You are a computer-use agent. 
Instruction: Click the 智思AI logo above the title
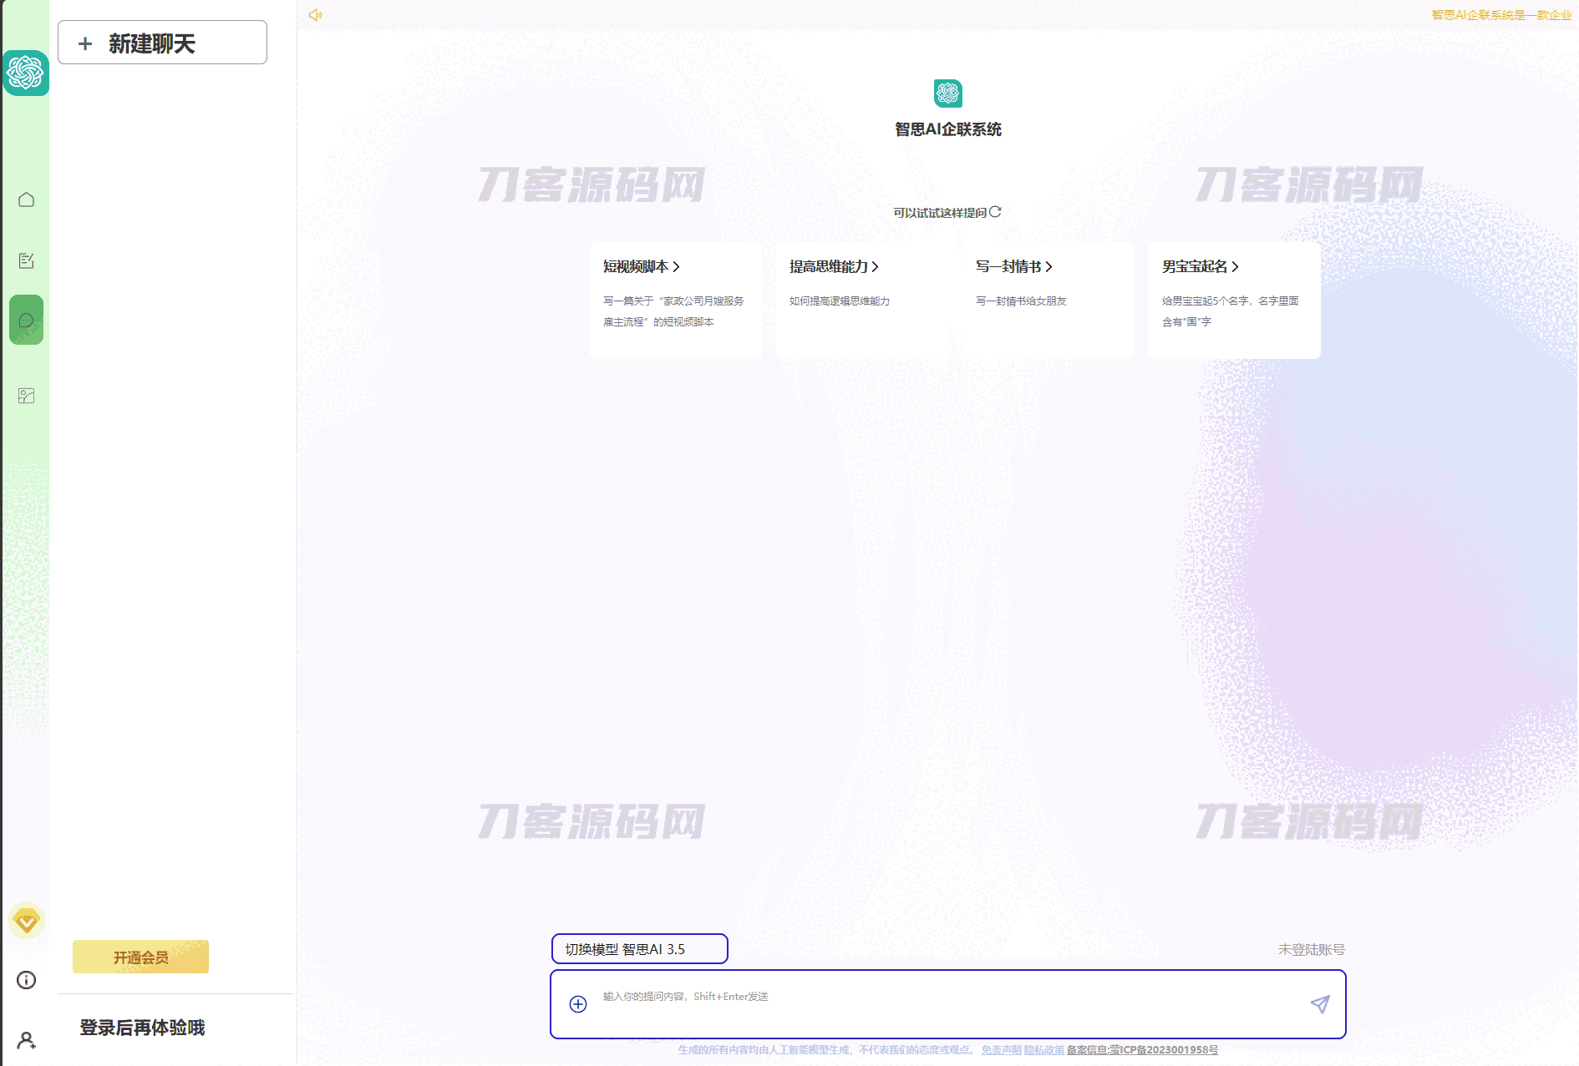[947, 93]
